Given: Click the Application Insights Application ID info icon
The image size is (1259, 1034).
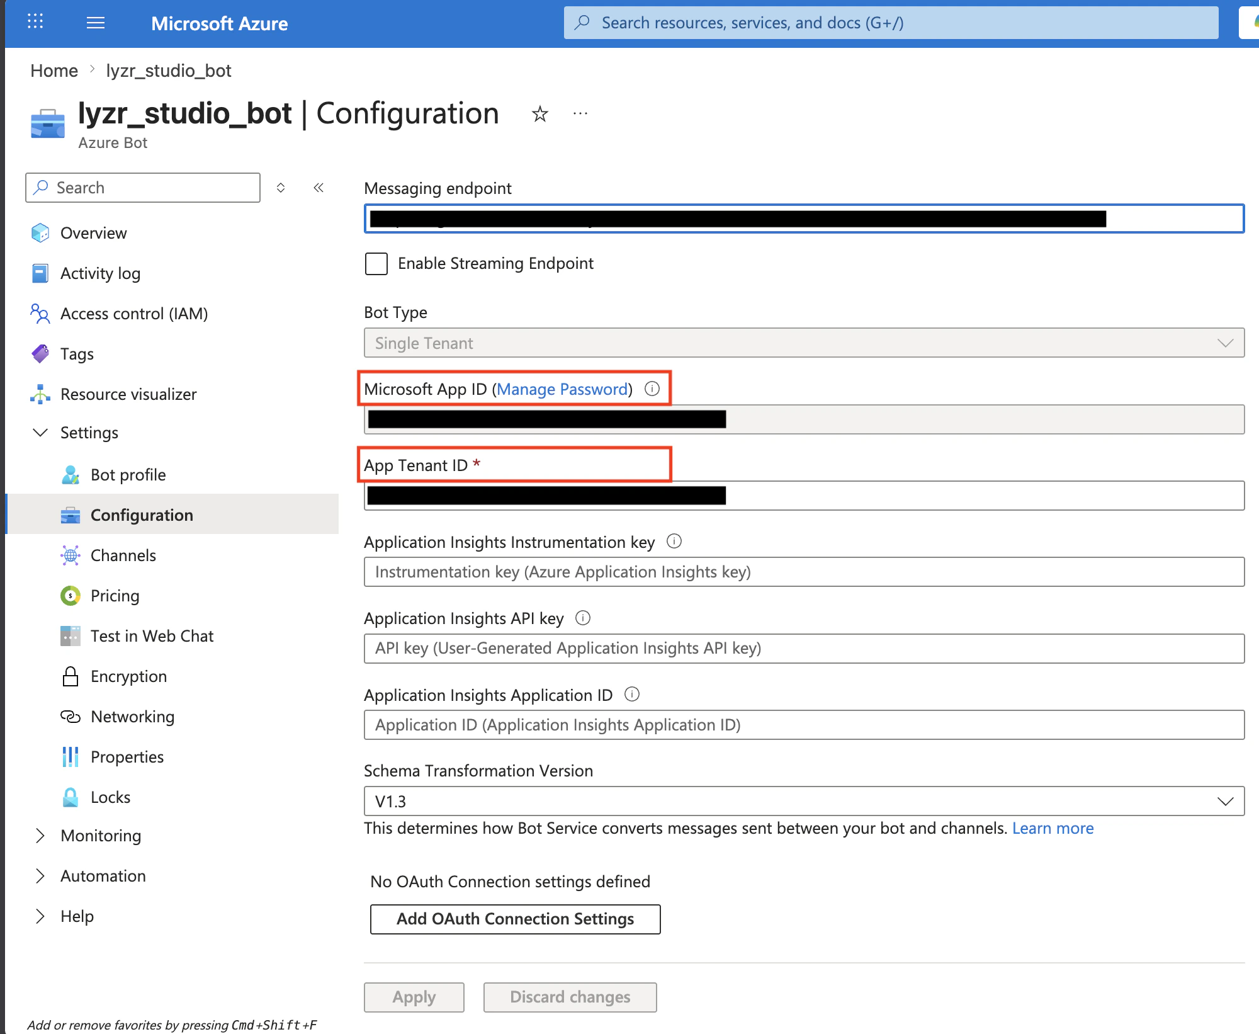Looking at the screenshot, I should tap(631, 694).
